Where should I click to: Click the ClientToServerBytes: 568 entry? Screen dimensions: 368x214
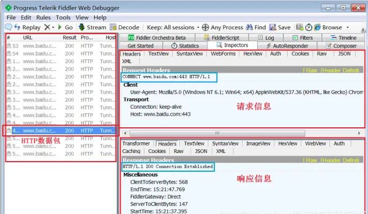tap(159, 182)
